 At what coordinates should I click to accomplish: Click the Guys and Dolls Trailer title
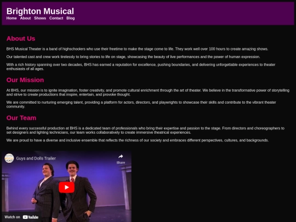[36, 158]
